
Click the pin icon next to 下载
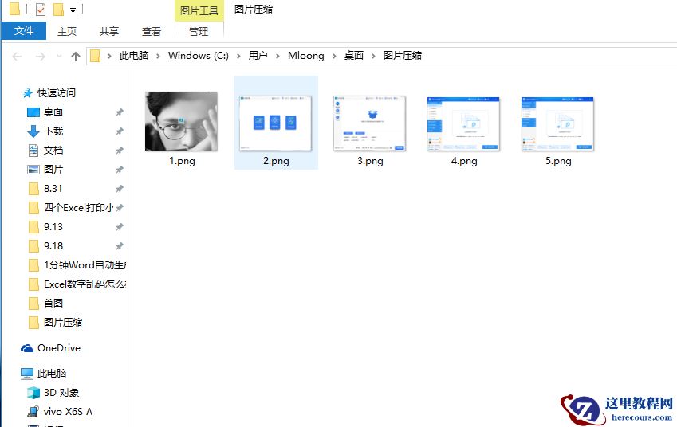119,131
